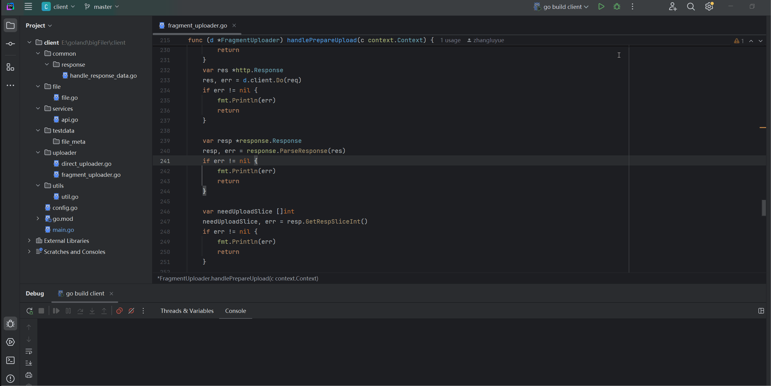Expand Scratches and Consoles

[x=29, y=252]
